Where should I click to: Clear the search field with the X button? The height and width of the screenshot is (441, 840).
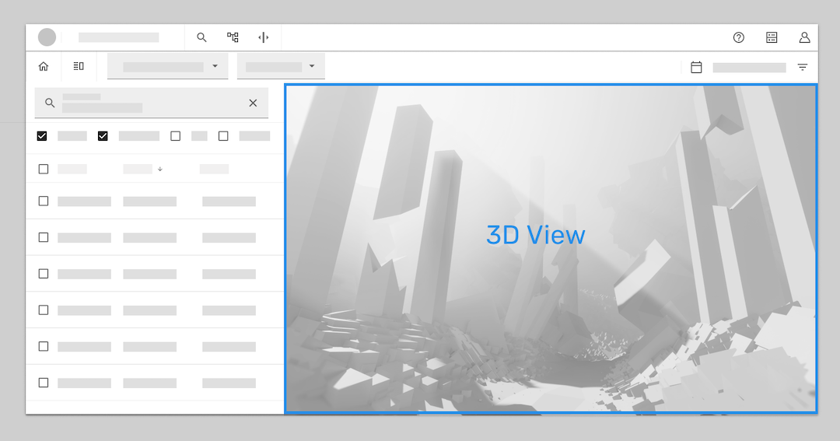253,103
